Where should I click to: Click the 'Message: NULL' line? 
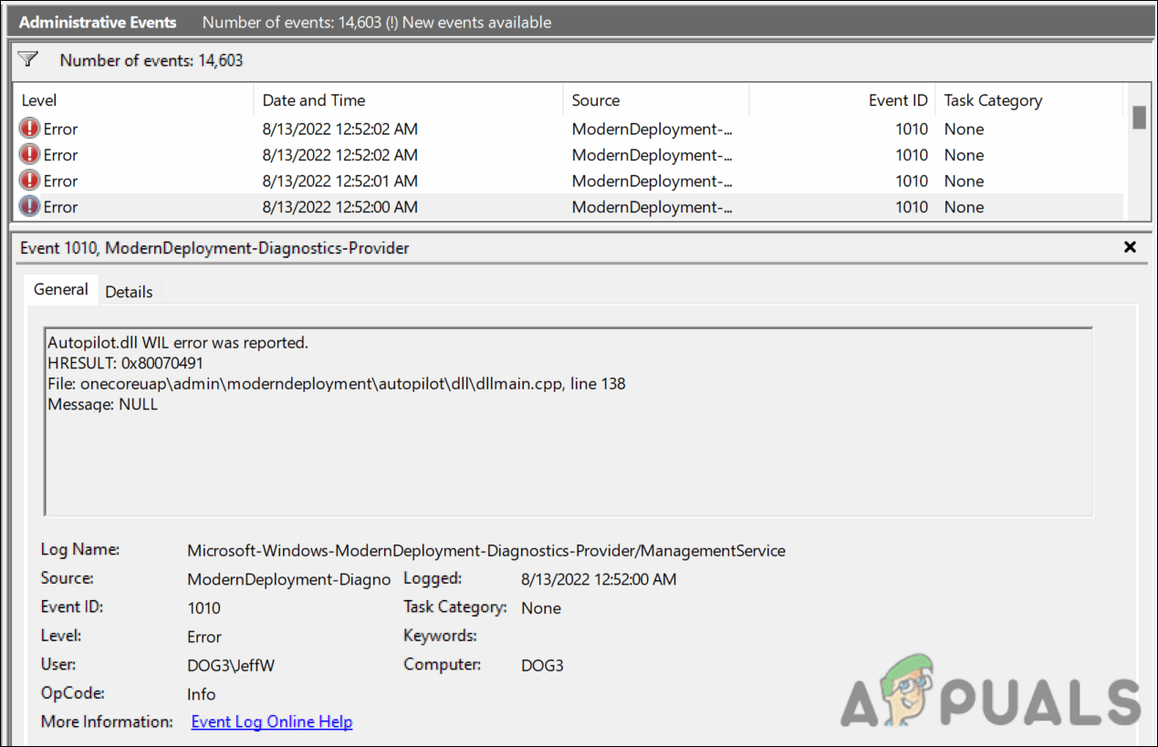(x=103, y=404)
